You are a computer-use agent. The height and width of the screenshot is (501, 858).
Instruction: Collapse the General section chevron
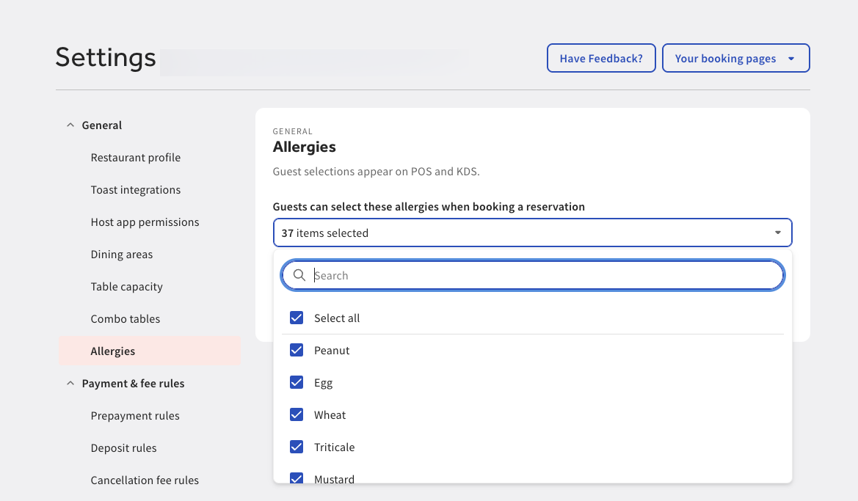[x=70, y=125]
